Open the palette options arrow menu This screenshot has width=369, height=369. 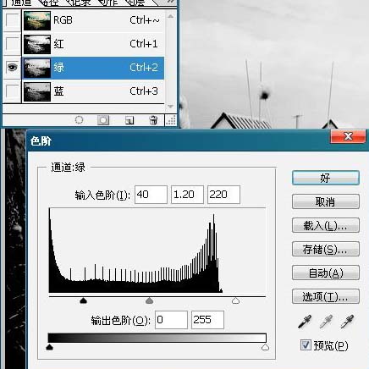coord(169,3)
